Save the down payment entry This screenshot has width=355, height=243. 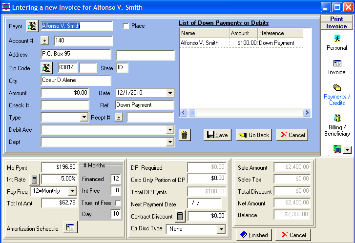(217, 135)
